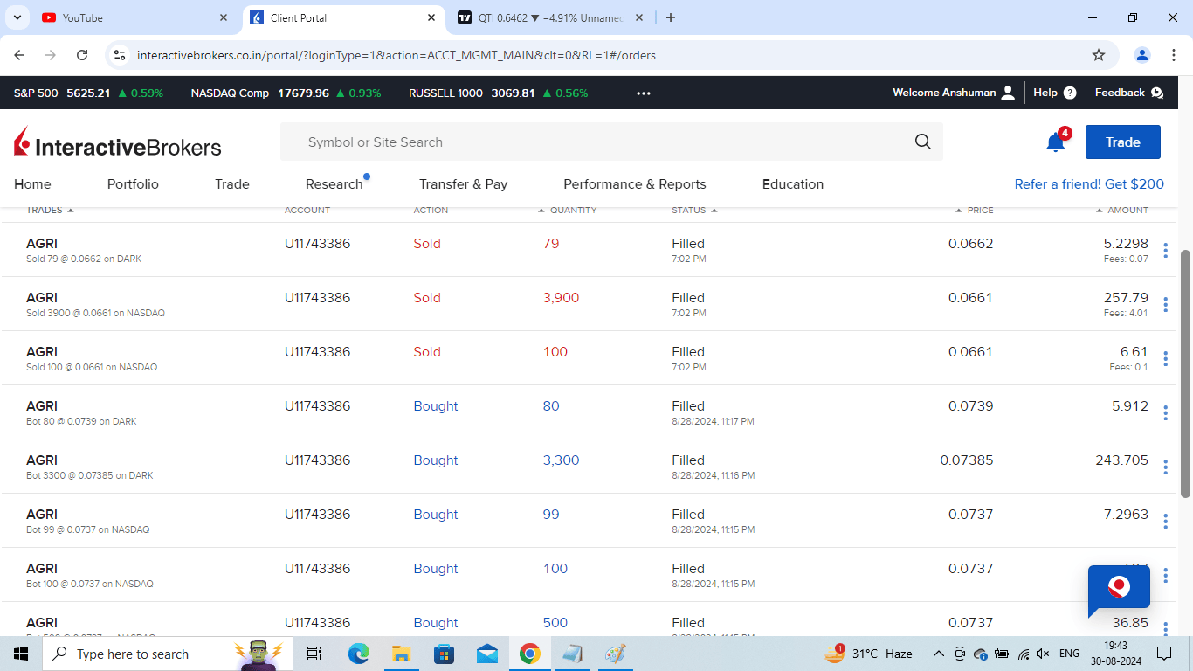Open a new browser tab
Viewport: 1193px width, 671px height.
tap(671, 17)
